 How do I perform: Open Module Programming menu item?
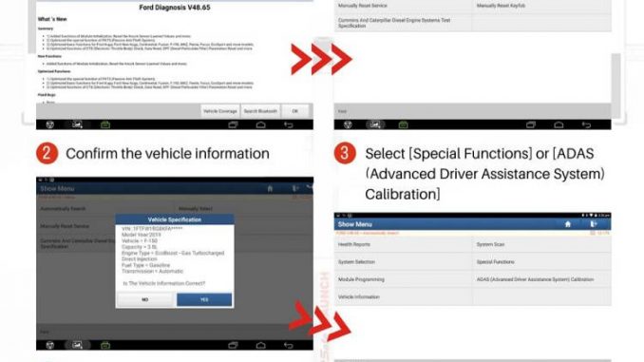[403, 279]
